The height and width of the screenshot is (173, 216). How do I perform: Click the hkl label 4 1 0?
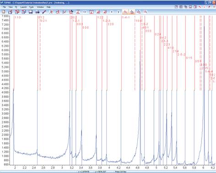click(171, 48)
